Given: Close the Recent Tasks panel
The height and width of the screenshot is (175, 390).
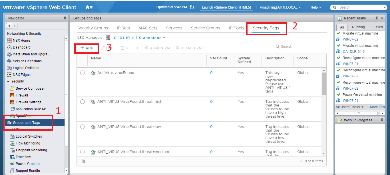Looking at the screenshot, I should (382, 18).
